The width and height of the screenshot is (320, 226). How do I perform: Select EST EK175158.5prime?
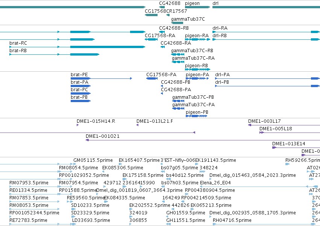click(x=143, y=175)
